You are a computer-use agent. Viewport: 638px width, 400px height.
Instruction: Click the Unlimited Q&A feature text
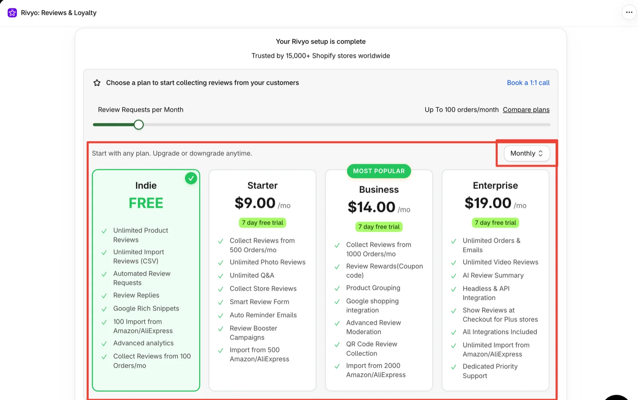(252, 276)
